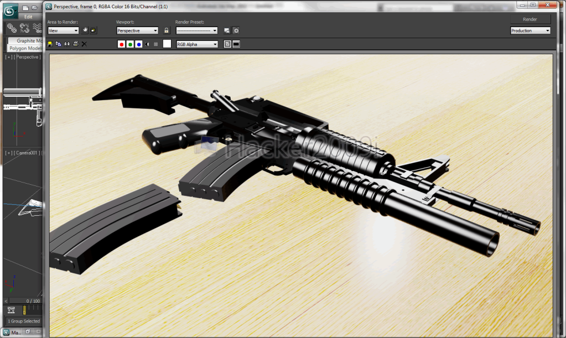
Task: Select the Bind to Space Warp tool
Action: click(37, 28)
